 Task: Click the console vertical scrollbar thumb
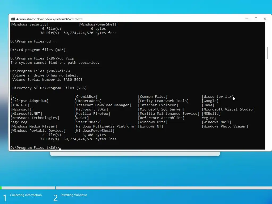[268, 53]
